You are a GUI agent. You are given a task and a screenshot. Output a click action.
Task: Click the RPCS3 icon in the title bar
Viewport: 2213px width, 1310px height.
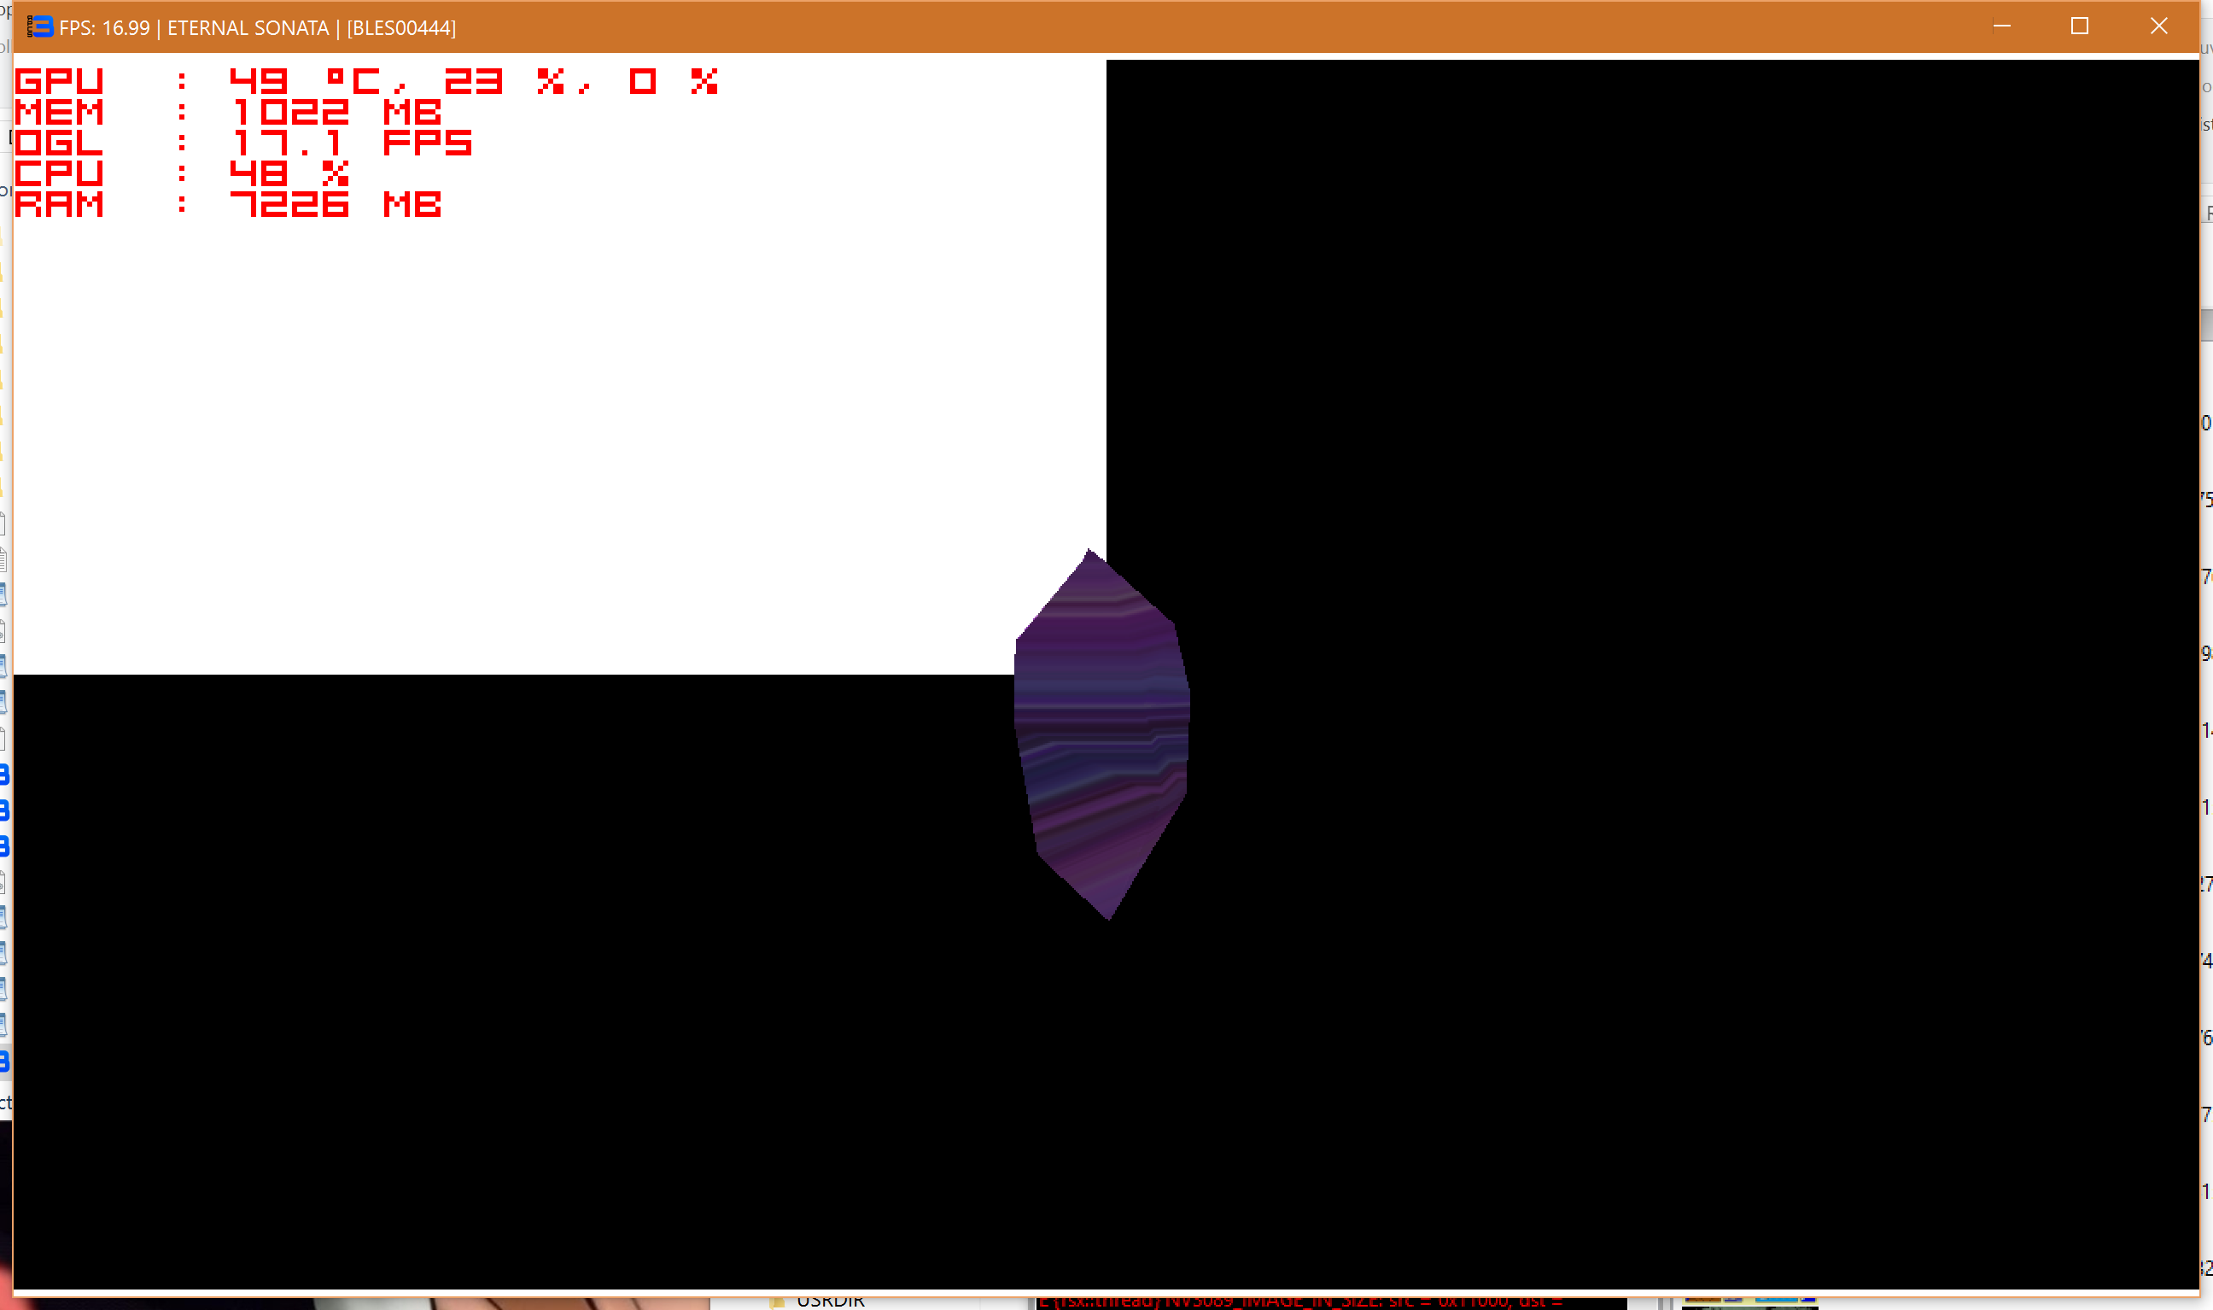coord(40,27)
